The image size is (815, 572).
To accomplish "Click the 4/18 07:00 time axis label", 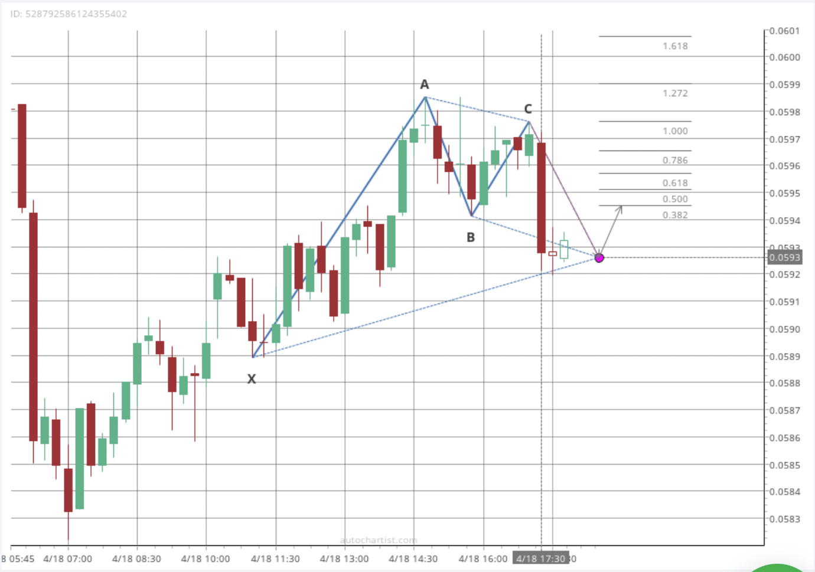I will click(68, 559).
